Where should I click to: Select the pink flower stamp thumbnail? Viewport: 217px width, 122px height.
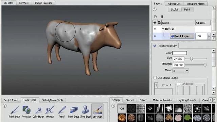178,118
